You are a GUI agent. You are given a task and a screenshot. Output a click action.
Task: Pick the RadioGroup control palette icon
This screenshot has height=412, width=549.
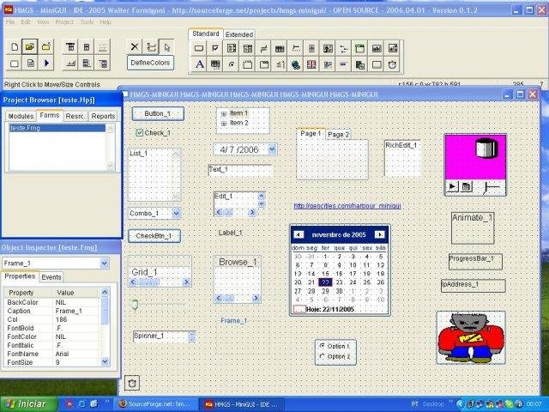coord(232,64)
